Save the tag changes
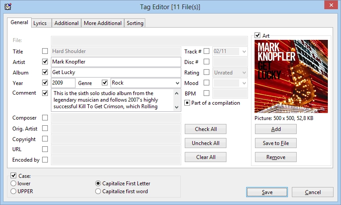Image resolution: width=341 pixels, height=205 pixels. pos(267,192)
